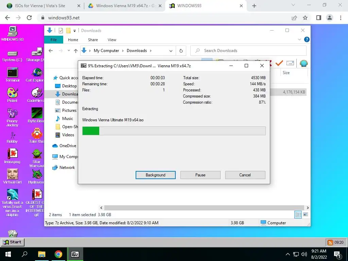Image resolution: width=348 pixels, height=261 pixels.
Task: Select Music in navigation pane
Action: pyautogui.click(x=64, y=119)
